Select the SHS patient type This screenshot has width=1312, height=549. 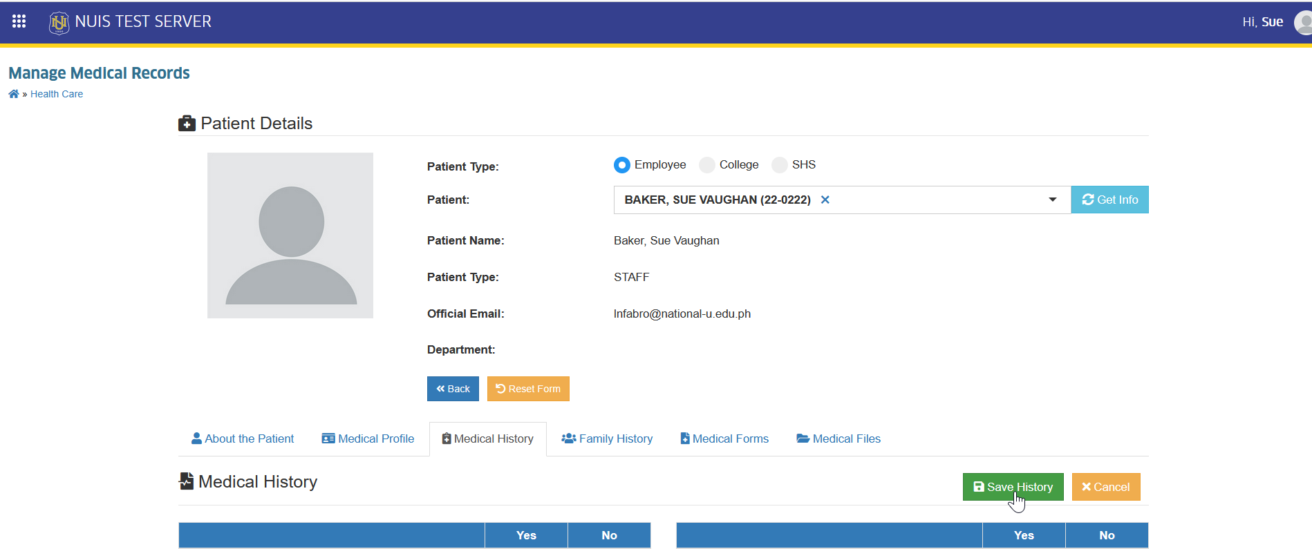tap(780, 165)
